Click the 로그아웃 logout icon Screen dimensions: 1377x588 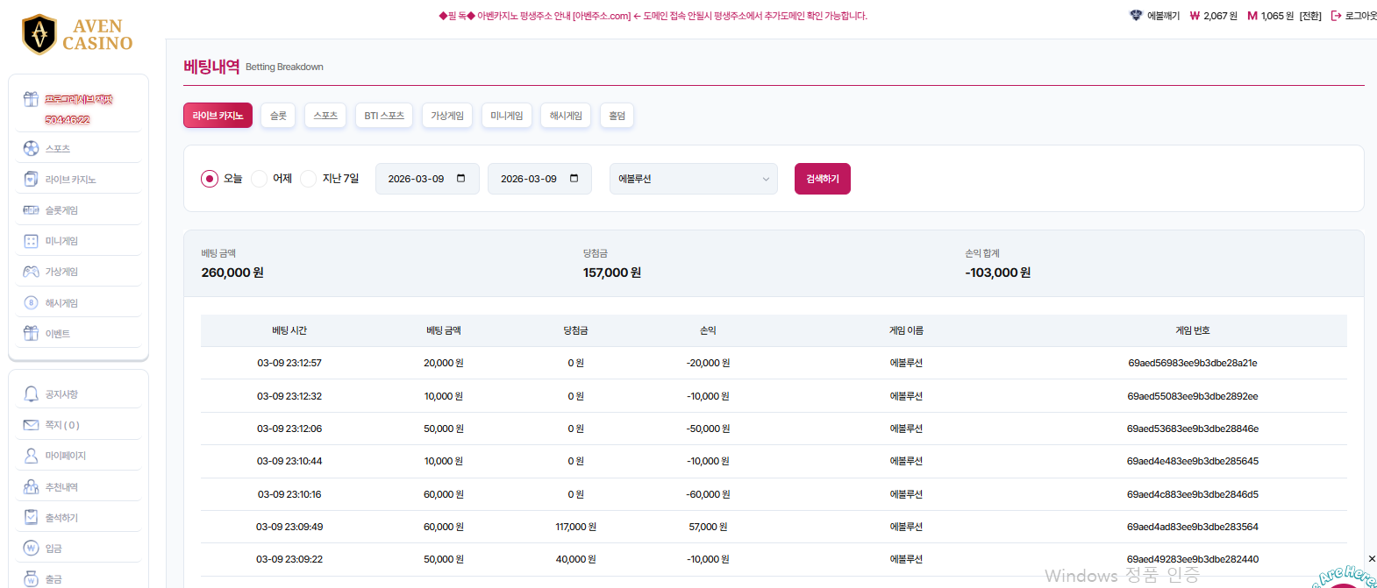point(1336,16)
